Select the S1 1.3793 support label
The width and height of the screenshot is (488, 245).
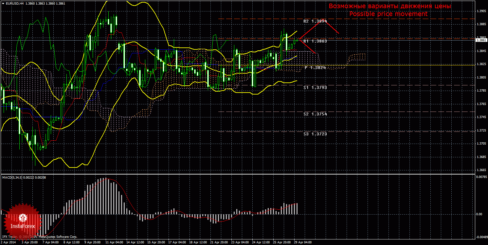click(x=315, y=88)
